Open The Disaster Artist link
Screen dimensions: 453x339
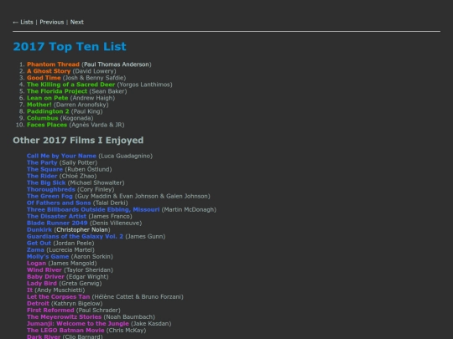[x=57, y=216]
